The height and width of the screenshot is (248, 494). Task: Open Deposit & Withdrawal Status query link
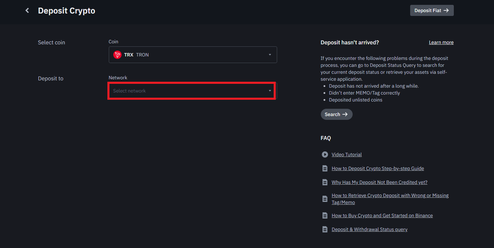point(369,229)
